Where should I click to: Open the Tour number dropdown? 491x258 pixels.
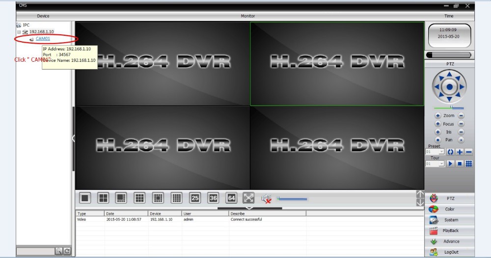click(442, 164)
